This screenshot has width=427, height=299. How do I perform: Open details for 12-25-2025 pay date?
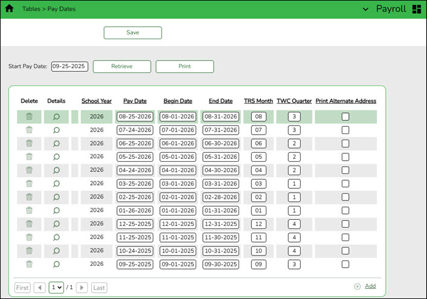(56, 224)
